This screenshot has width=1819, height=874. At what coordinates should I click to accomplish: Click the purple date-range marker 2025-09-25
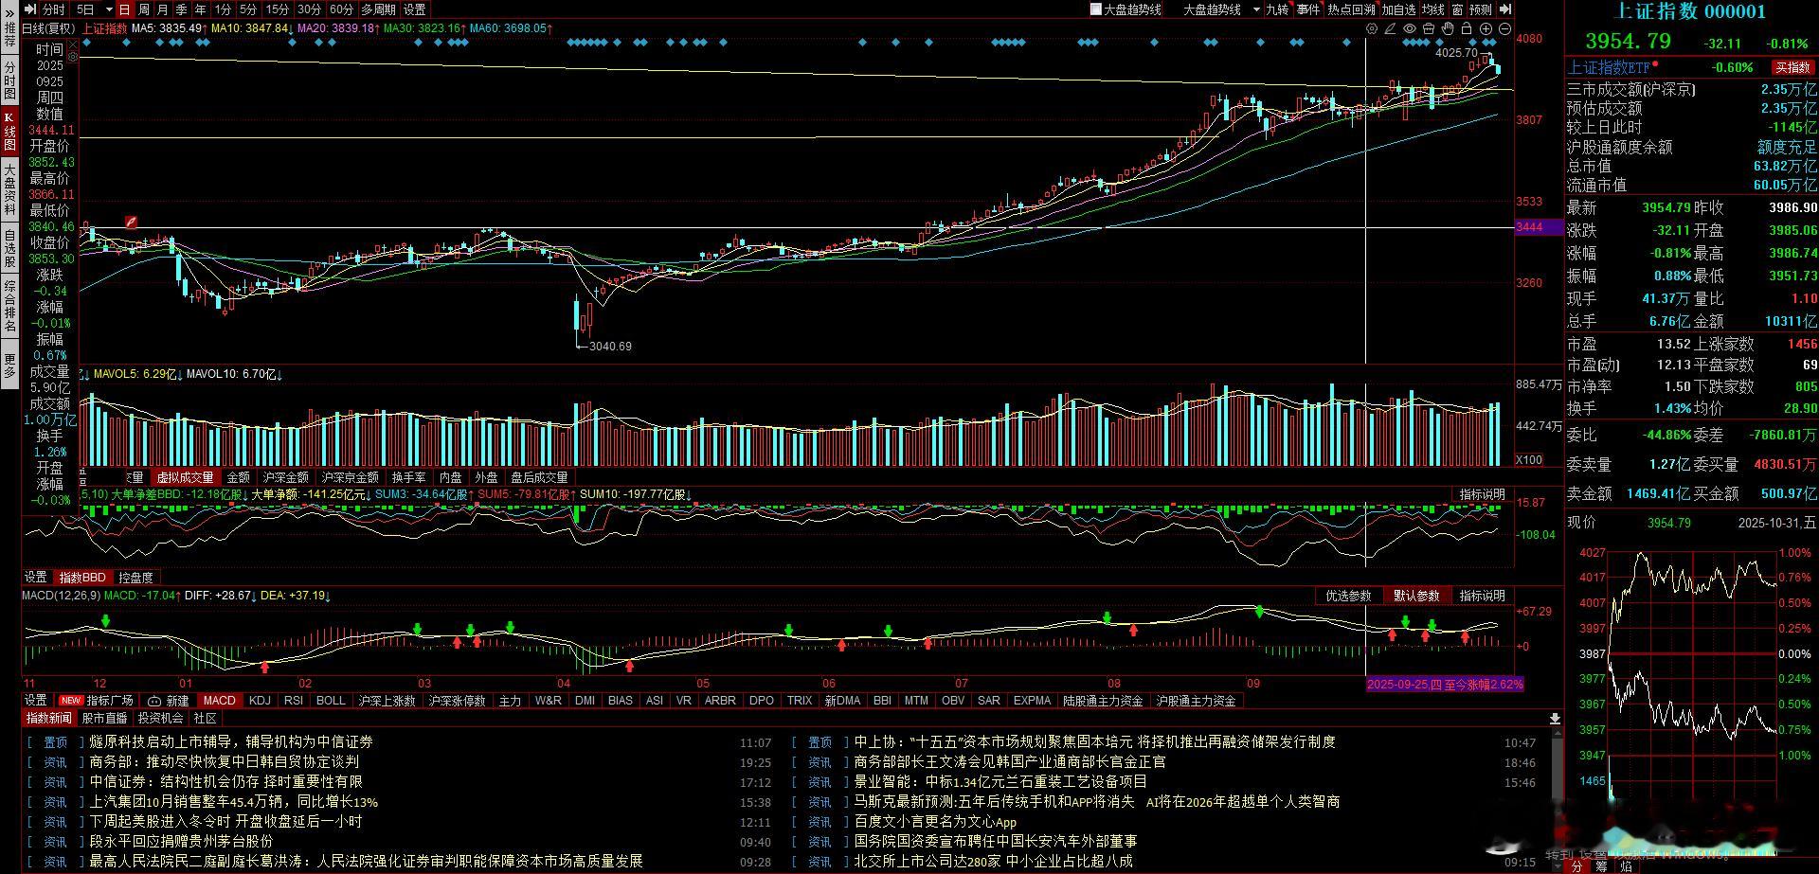1445,684
